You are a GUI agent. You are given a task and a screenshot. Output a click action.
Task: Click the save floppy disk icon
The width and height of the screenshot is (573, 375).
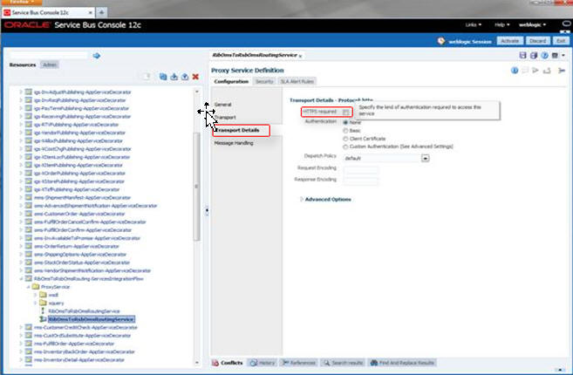click(523, 55)
